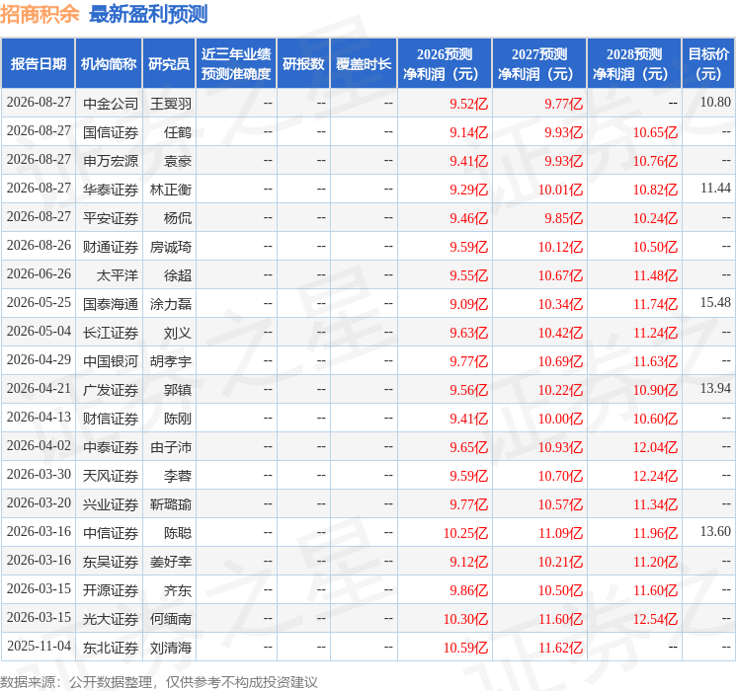Click the 东北证券 report date 2025-11-04
Viewport: 736px width, 691px height.
39,646
